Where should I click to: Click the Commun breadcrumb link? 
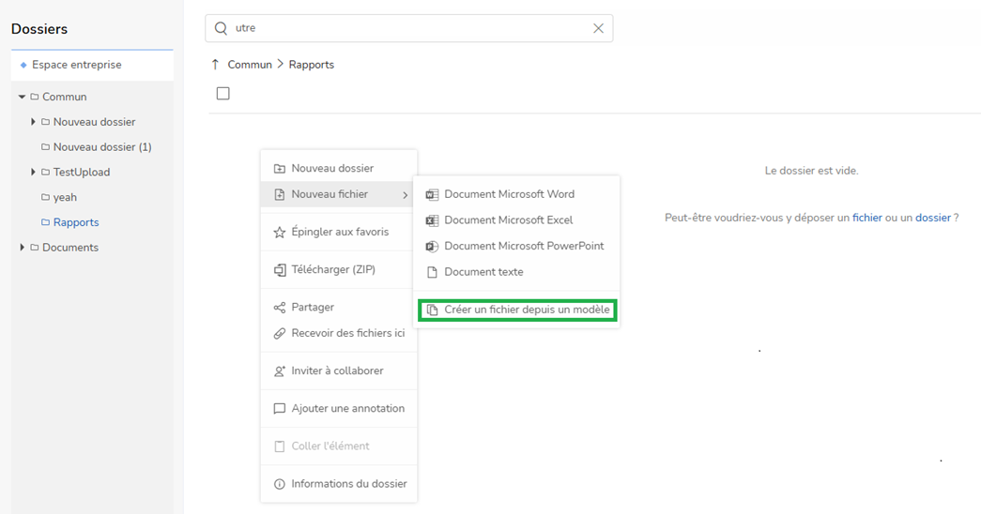coord(250,65)
